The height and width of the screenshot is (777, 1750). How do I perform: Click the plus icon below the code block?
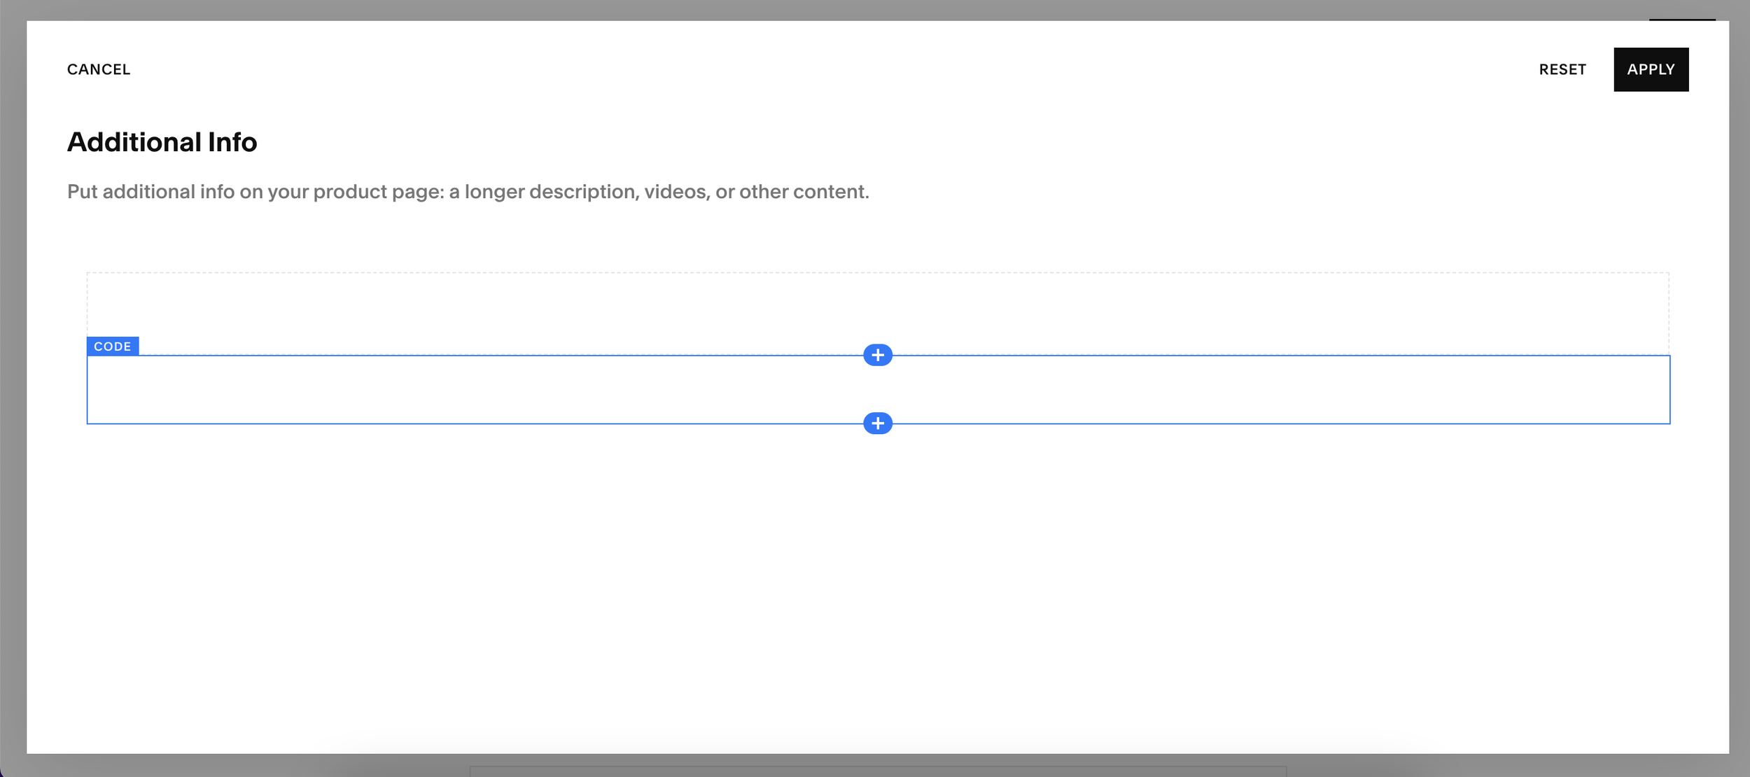877,423
